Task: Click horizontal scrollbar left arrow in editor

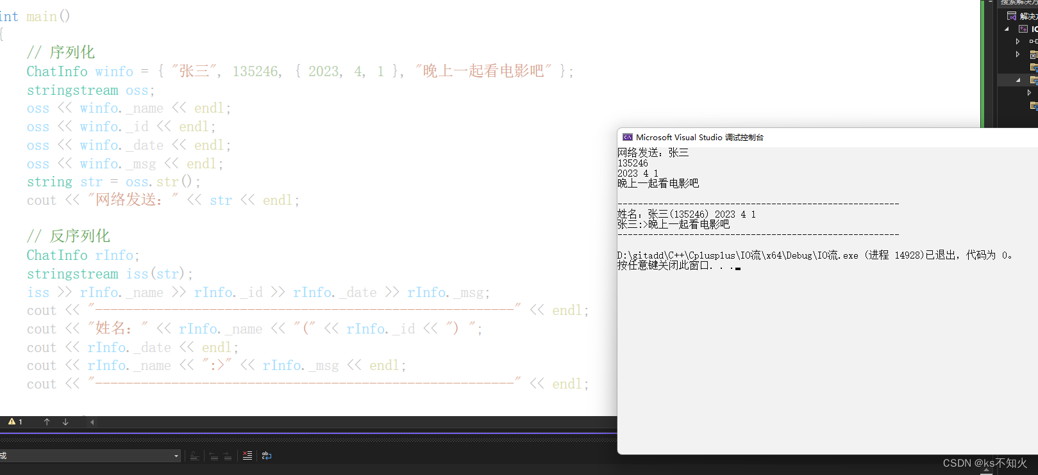Action: tap(92, 422)
